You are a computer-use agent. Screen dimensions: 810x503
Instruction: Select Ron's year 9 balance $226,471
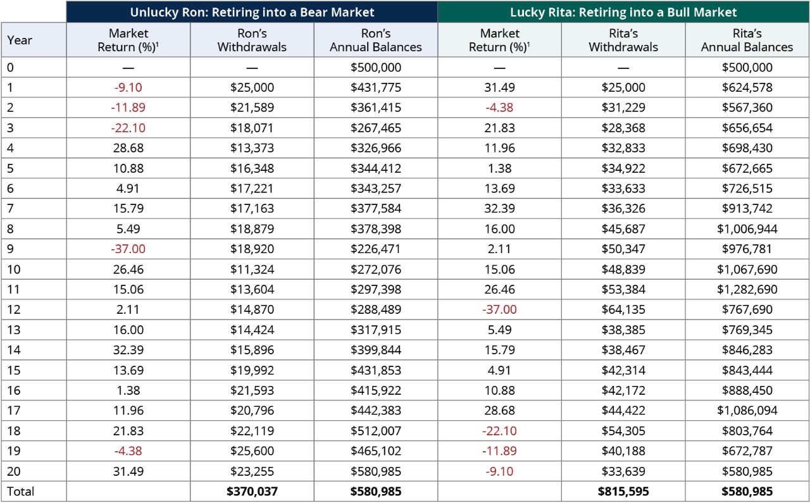coord(376,249)
